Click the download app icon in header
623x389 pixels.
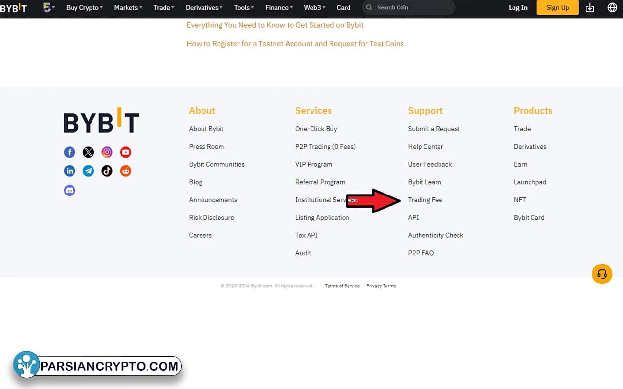(x=590, y=8)
